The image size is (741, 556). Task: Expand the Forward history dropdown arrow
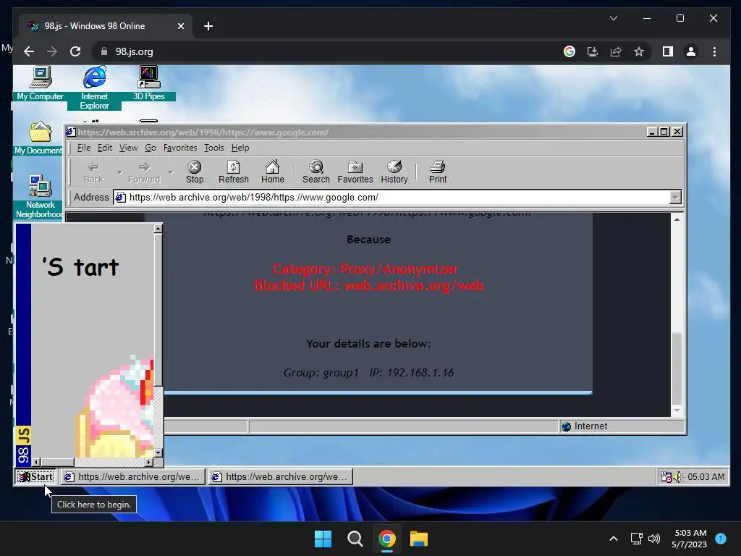(x=171, y=172)
